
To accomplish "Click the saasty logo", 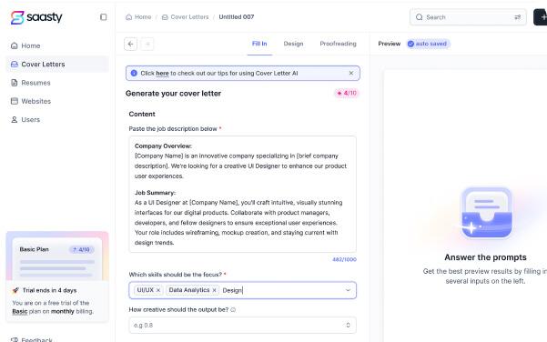I will (36, 17).
